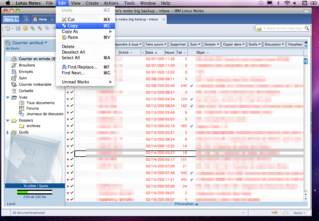The height and width of the screenshot is (221, 319).
Task: Open the Unread Marks submenu
Action: pos(86,82)
